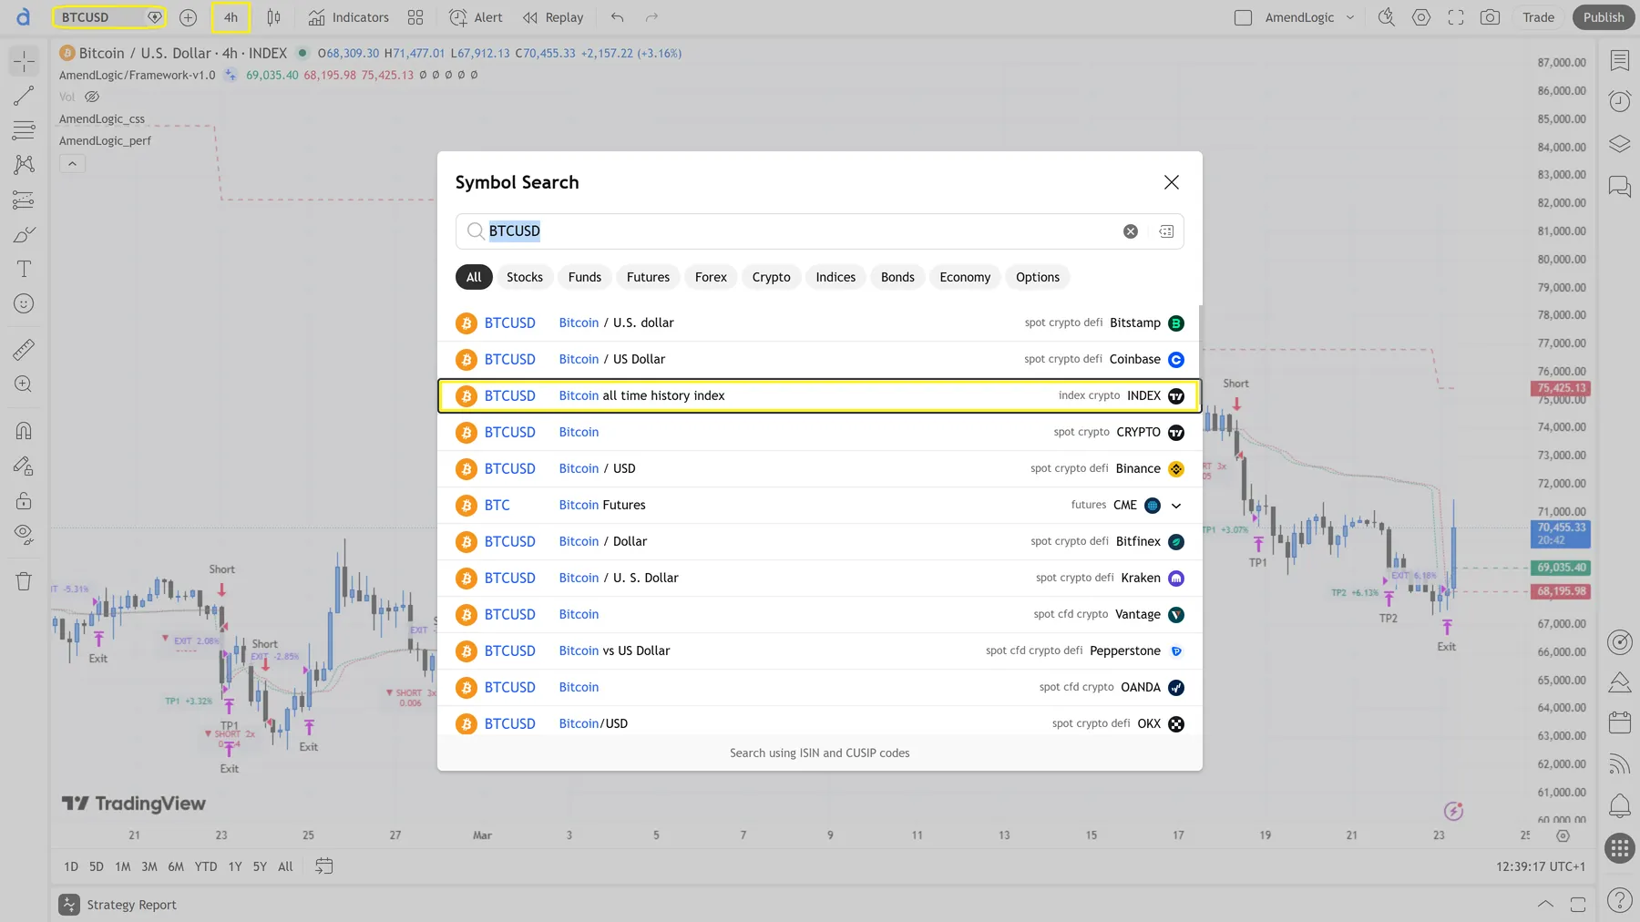Toggle Vol indicator visibility

click(x=92, y=97)
